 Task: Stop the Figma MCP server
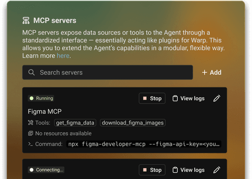[152, 99]
